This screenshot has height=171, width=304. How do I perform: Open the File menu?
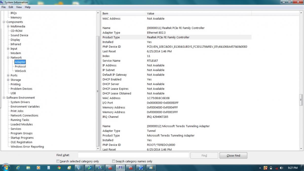4,7
